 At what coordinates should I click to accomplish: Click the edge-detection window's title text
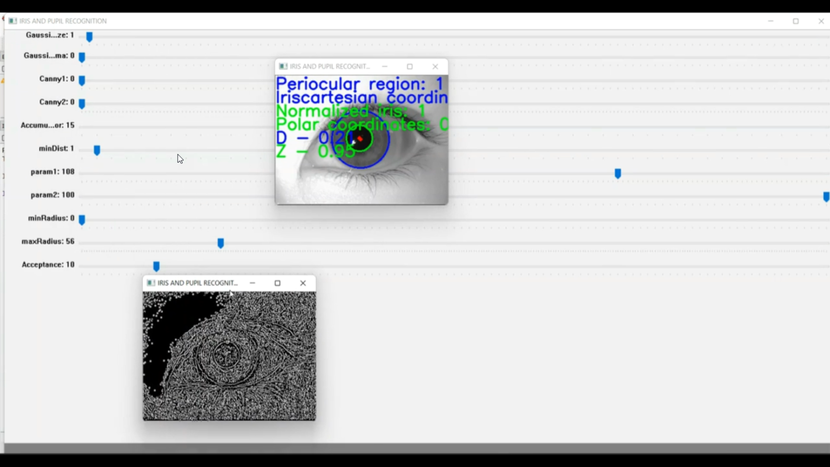coord(198,283)
